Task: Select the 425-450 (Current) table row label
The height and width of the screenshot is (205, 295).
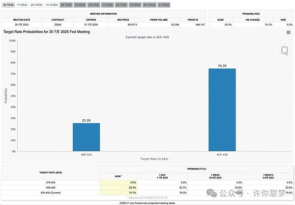Action: click(x=50, y=194)
